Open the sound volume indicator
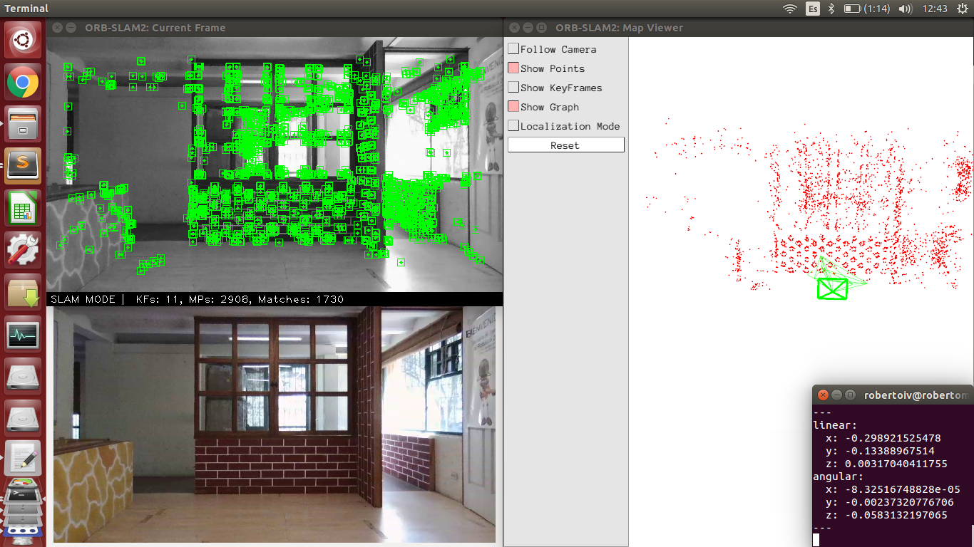 click(906, 9)
